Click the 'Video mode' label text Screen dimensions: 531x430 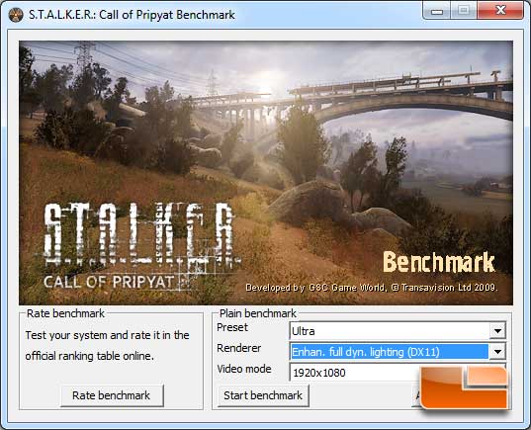click(x=244, y=369)
